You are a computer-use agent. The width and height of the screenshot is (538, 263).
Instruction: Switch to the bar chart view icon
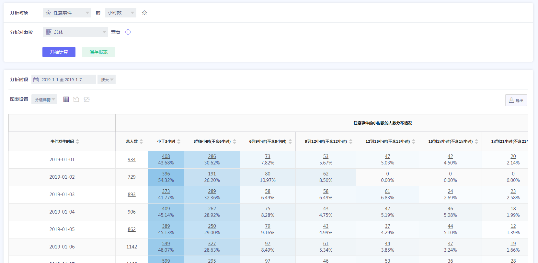(x=76, y=99)
